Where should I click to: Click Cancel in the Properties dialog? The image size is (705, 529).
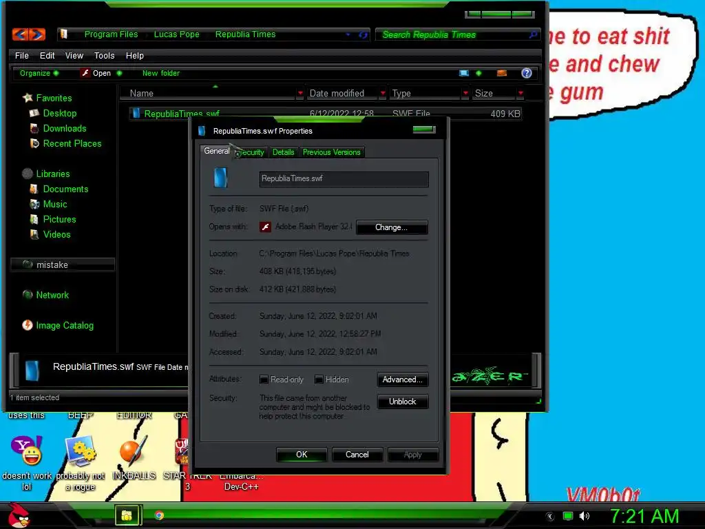click(x=357, y=455)
